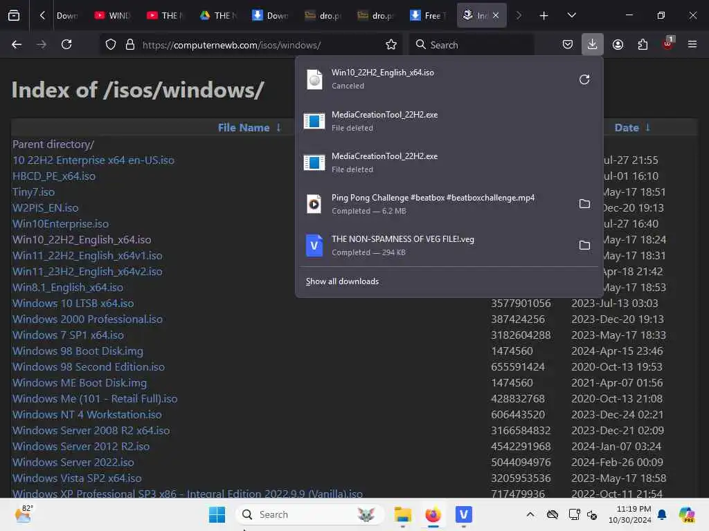709x531 pixels.
Task: Click Windows 98 Second Edition.iso link
Action: [88, 366]
